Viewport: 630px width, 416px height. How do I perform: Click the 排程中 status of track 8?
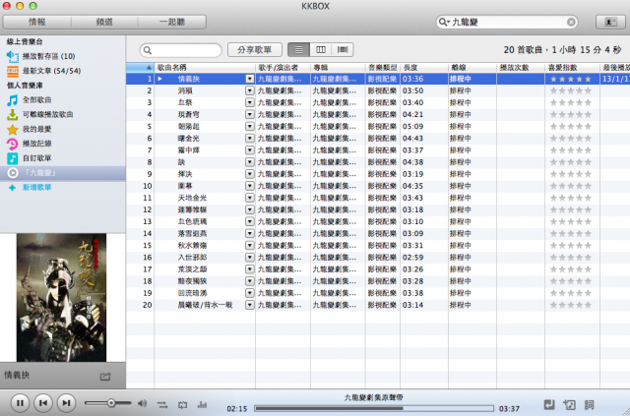click(x=460, y=162)
